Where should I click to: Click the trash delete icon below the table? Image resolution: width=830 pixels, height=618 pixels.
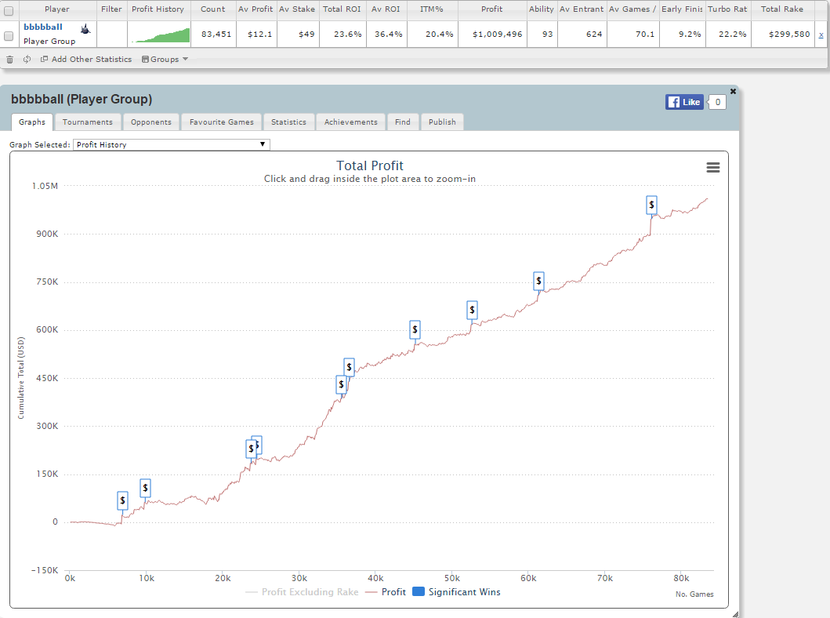[9, 60]
